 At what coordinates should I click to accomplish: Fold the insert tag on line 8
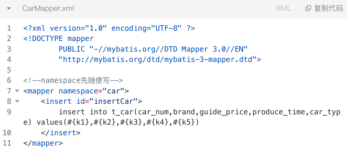[x=17, y=101]
